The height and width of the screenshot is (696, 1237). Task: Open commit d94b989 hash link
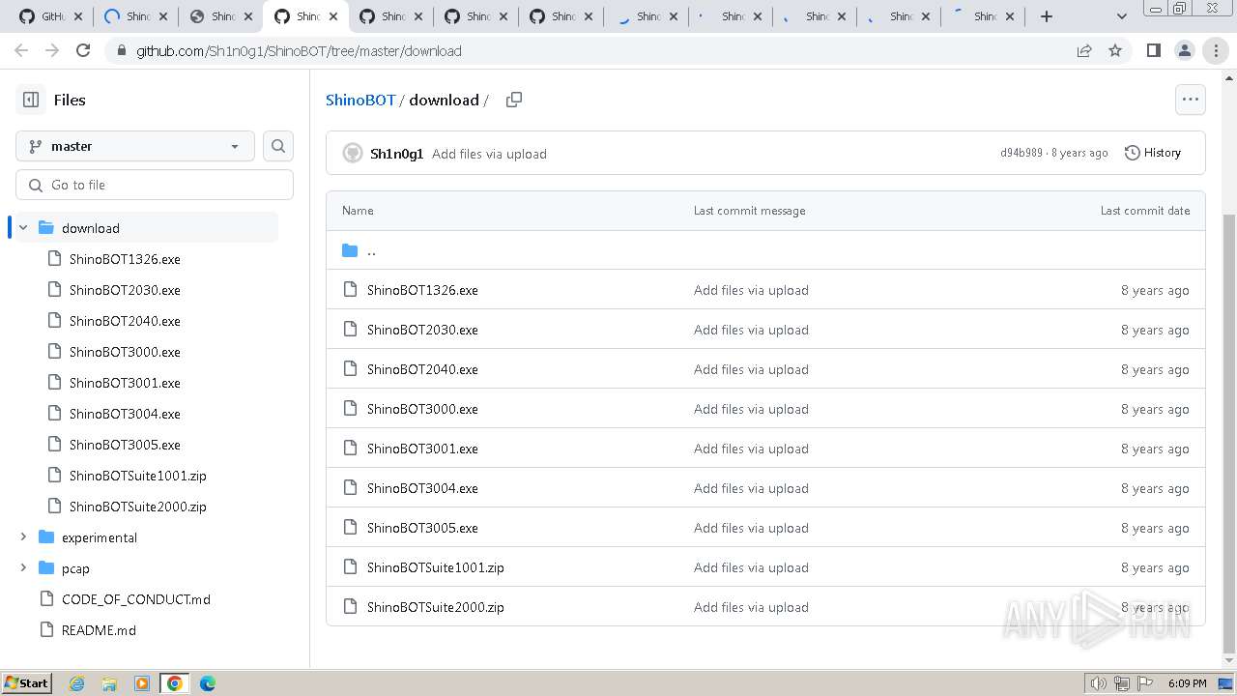1021,153
